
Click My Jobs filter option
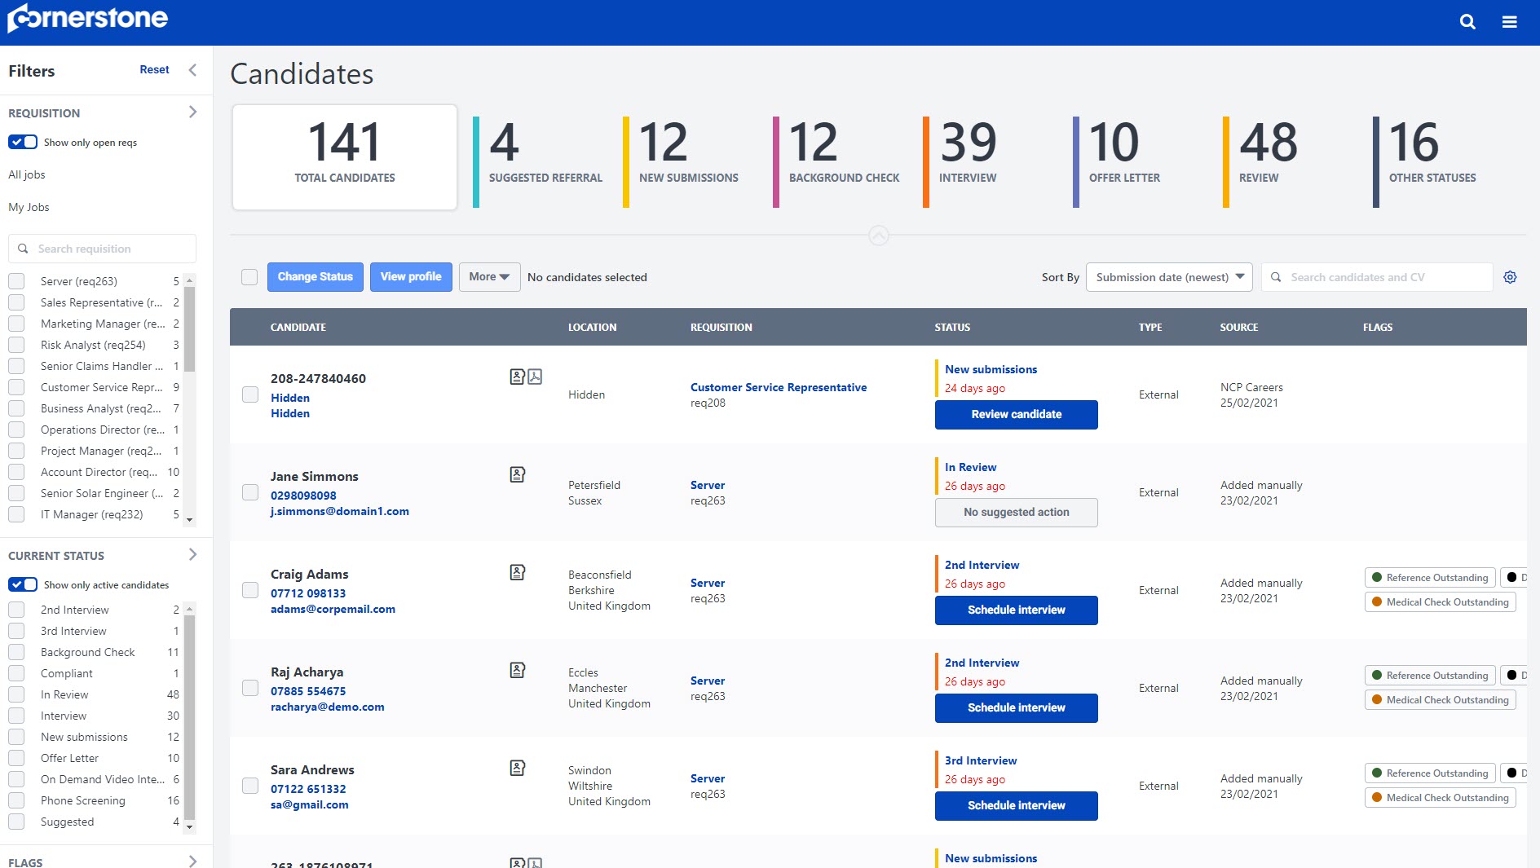coord(29,207)
